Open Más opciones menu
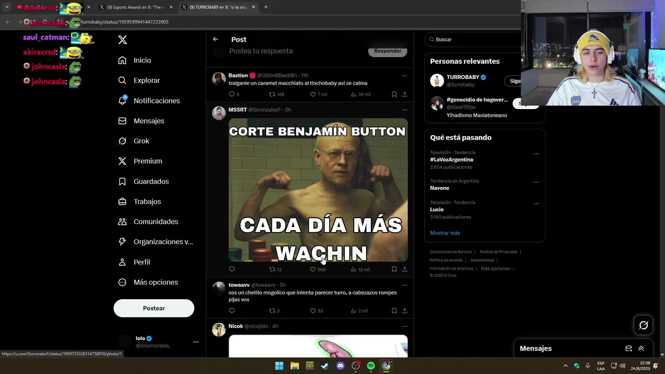 (148, 282)
